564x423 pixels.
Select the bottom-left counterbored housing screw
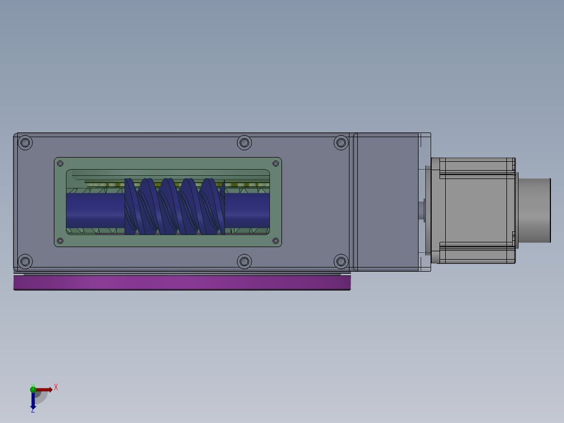pyautogui.click(x=25, y=261)
